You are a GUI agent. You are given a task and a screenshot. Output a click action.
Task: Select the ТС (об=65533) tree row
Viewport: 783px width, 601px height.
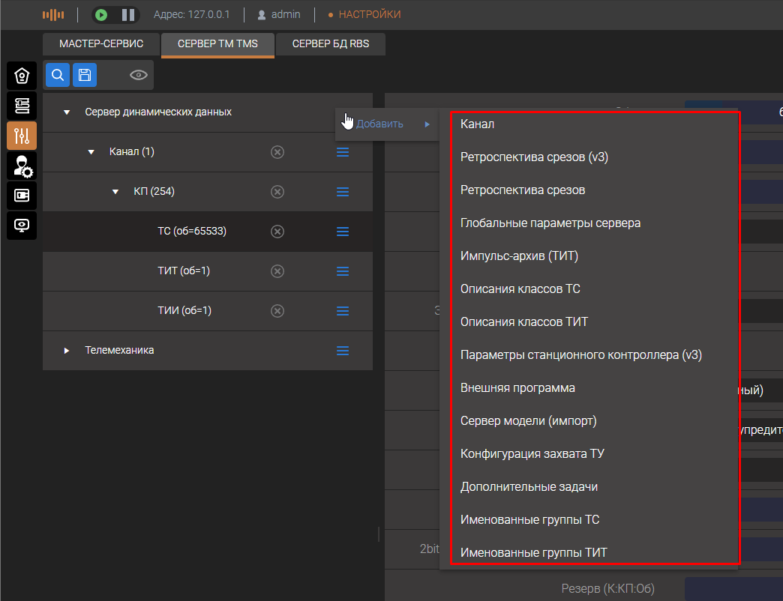pos(191,232)
